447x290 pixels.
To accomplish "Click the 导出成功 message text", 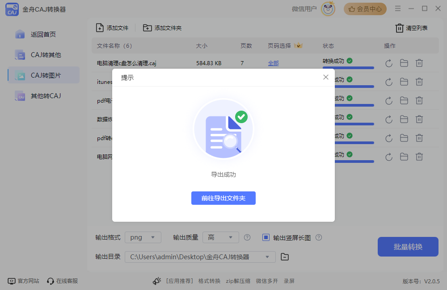I will pyautogui.click(x=223, y=174).
